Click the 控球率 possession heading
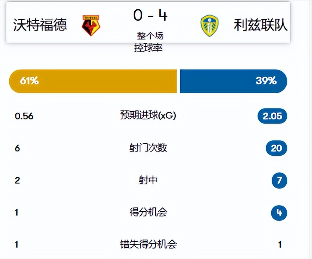The height and width of the screenshot is (259, 312). tap(148, 48)
